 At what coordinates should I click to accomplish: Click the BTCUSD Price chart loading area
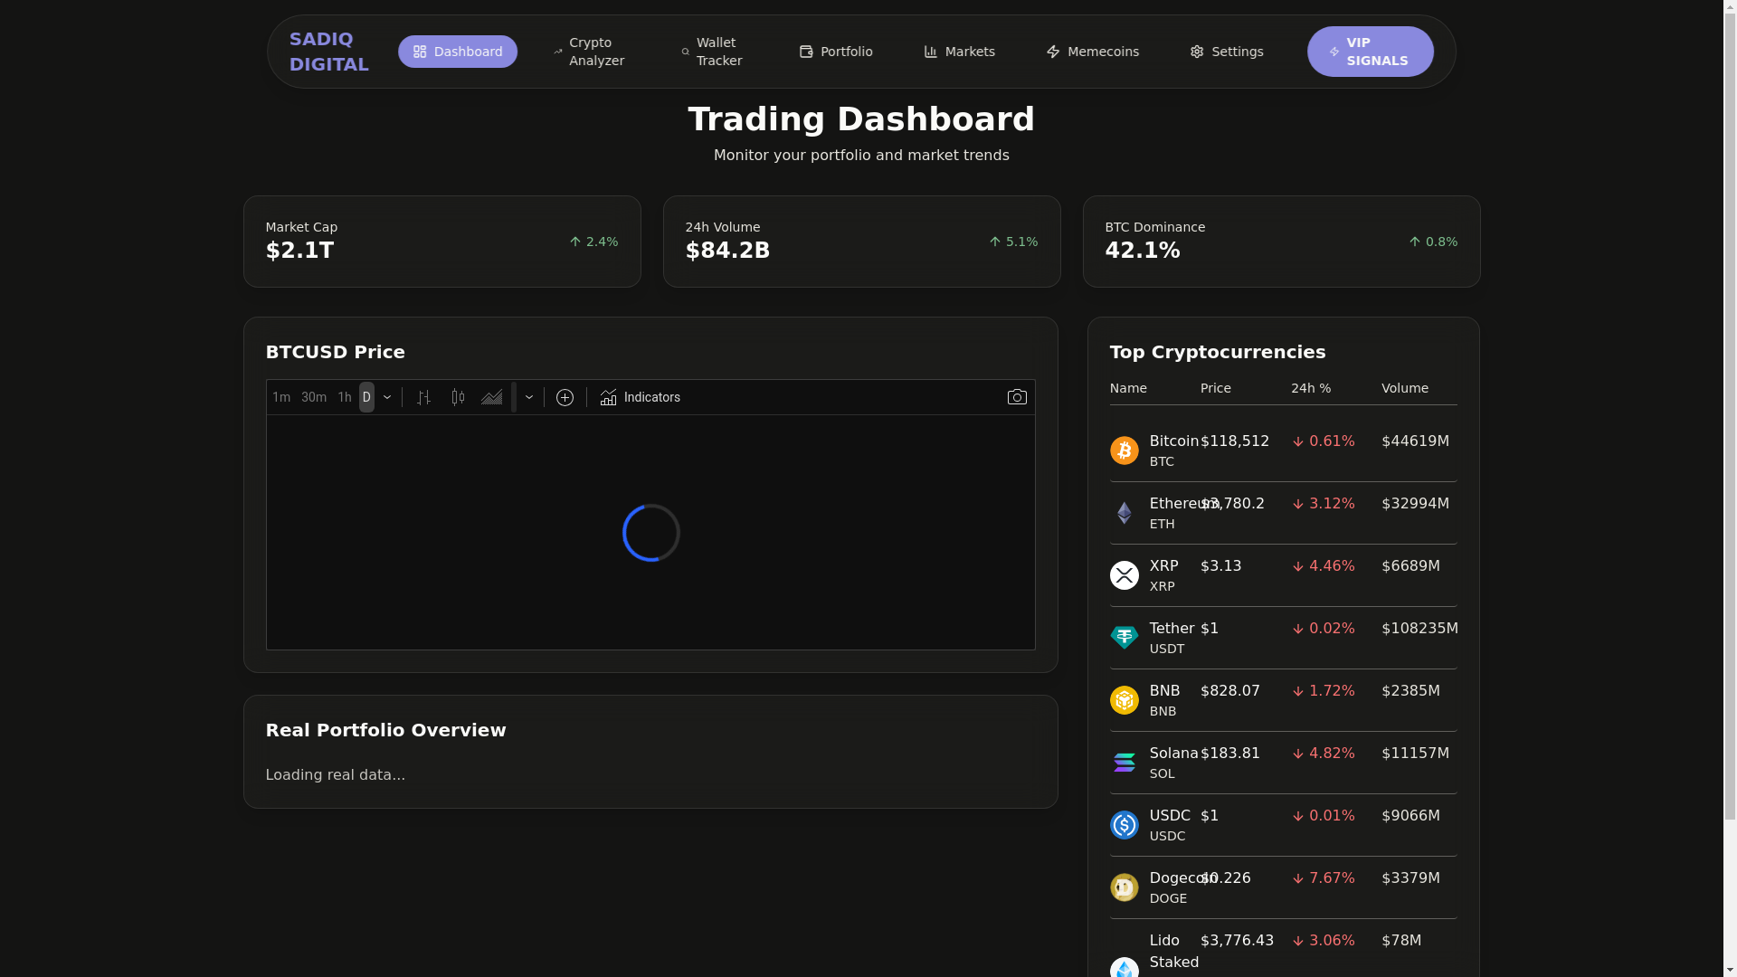[650, 533]
